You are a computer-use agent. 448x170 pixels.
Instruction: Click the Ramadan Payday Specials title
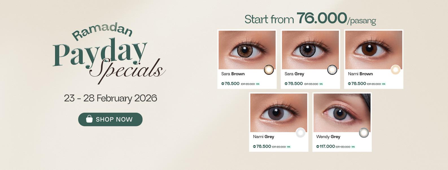(x=109, y=53)
